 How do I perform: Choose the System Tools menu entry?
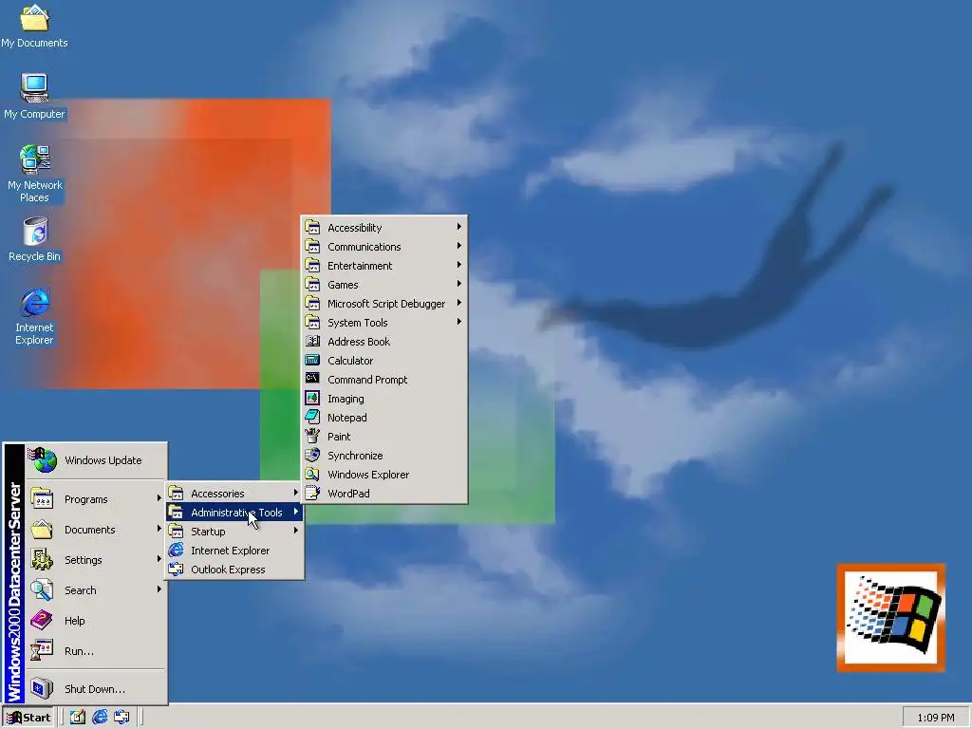(x=384, y=323)
